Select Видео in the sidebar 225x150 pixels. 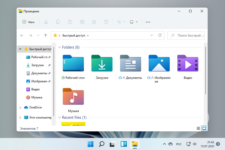[x=33, y=89]
